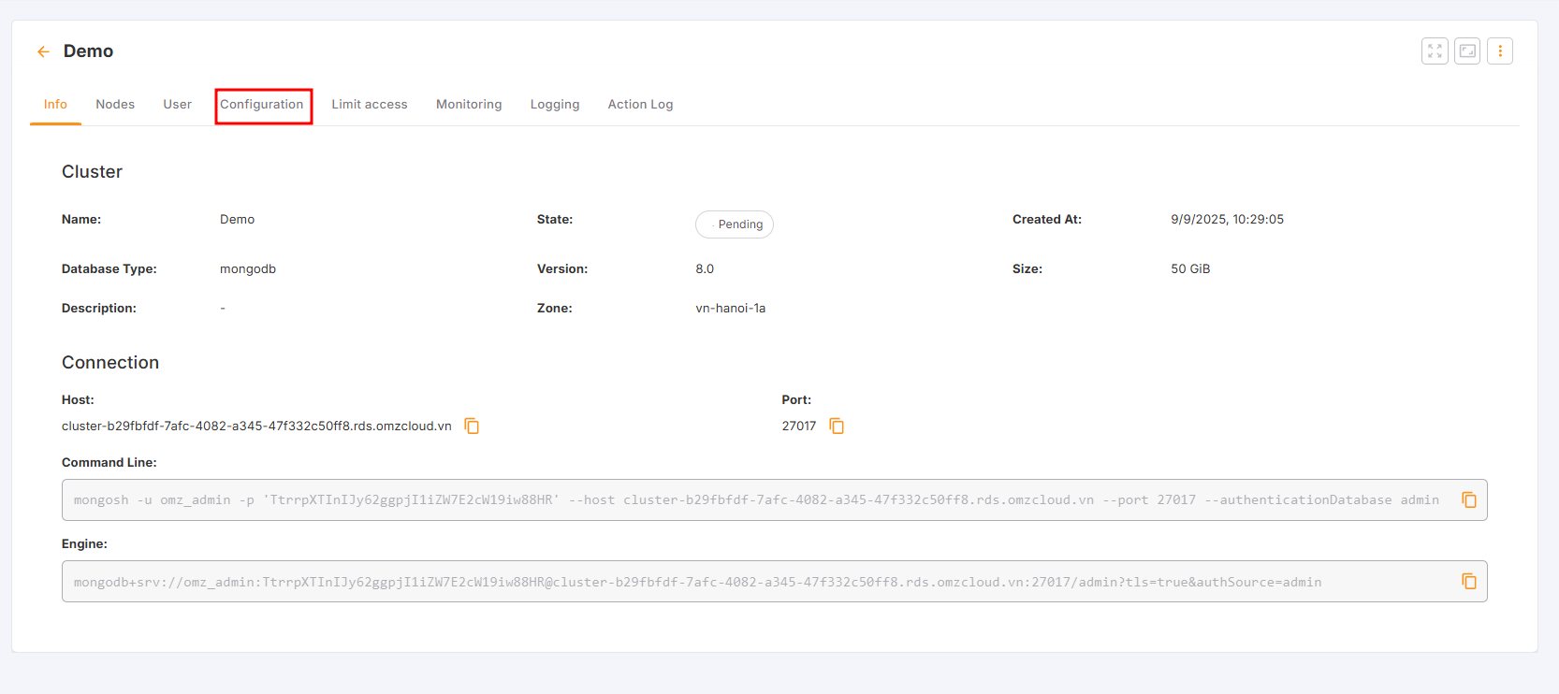Copy the port number
1559x694 pixels.
(837, 427)
